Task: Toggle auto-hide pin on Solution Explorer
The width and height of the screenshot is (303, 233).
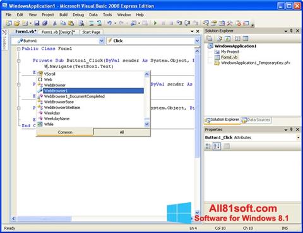Action: [x=292, y=31]
